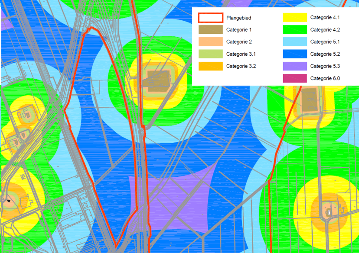Viewport: 359px width, 253px height.
Task: Select the brown Categorie 1 legend swatch
Action: click(x=211, y=30)
